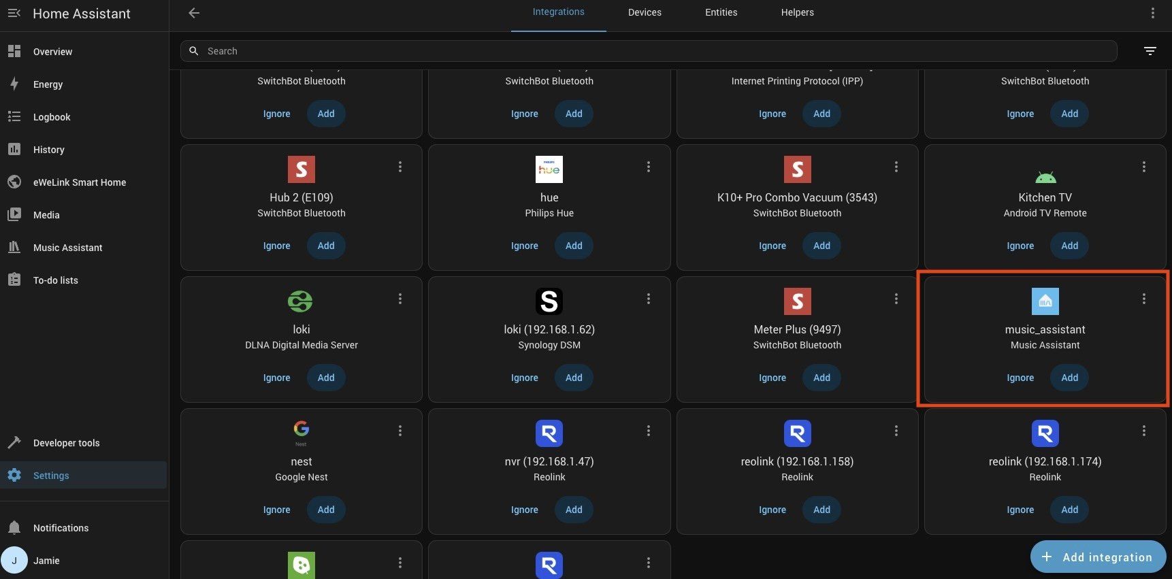Click the Home Assistant title text
This screenshot has width=1172, height=579.
point(82,14)
